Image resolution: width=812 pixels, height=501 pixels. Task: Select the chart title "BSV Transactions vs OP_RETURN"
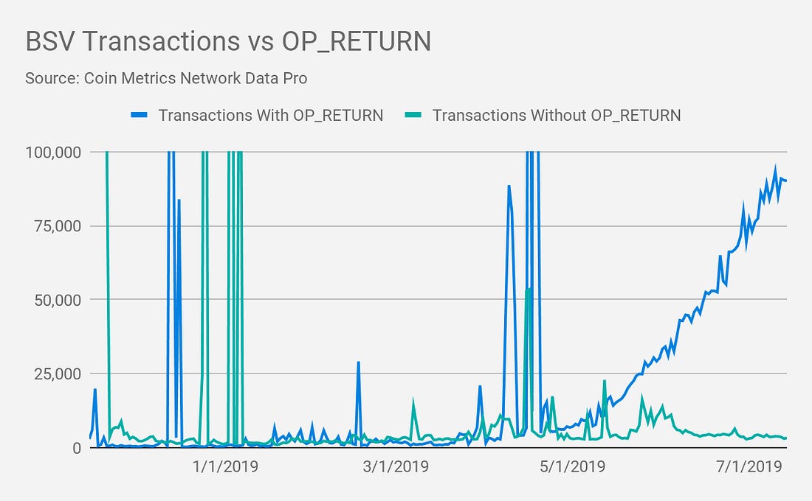tap(228, 42)
